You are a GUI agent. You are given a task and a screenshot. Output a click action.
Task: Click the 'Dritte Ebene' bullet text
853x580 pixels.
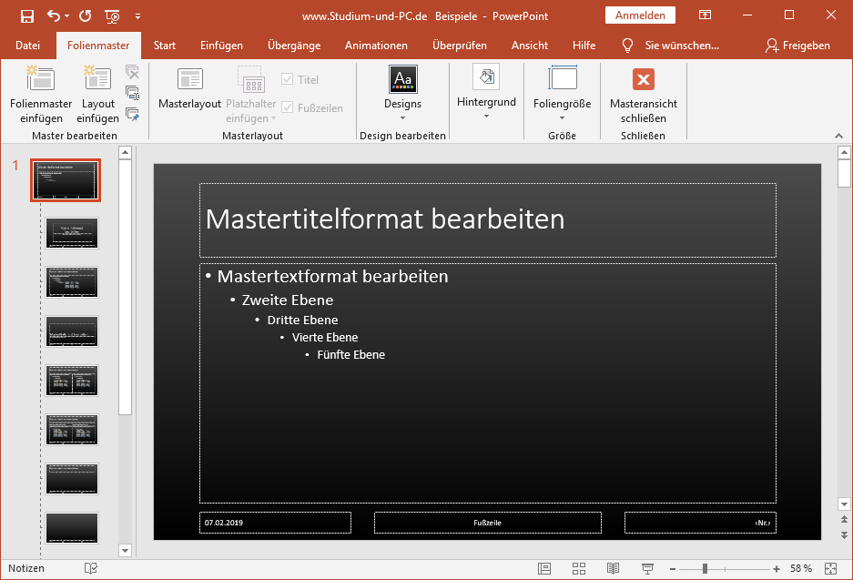302,320
